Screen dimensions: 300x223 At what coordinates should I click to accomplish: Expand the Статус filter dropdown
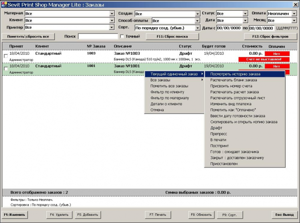point(245,14)
